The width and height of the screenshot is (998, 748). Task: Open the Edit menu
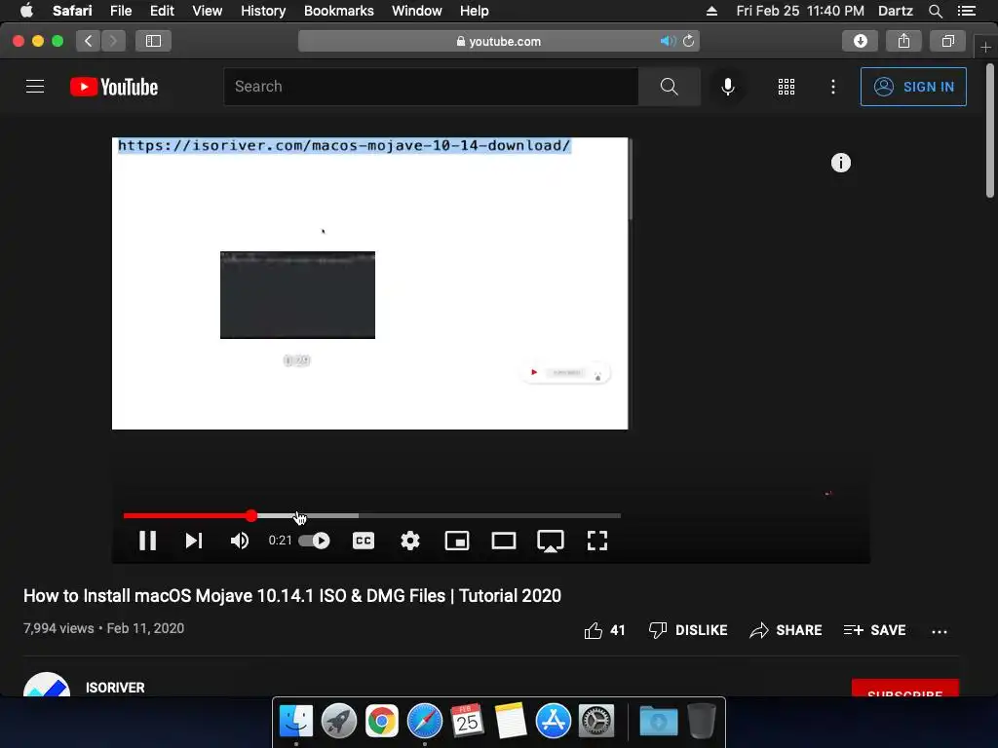click(x=162, y=11)
